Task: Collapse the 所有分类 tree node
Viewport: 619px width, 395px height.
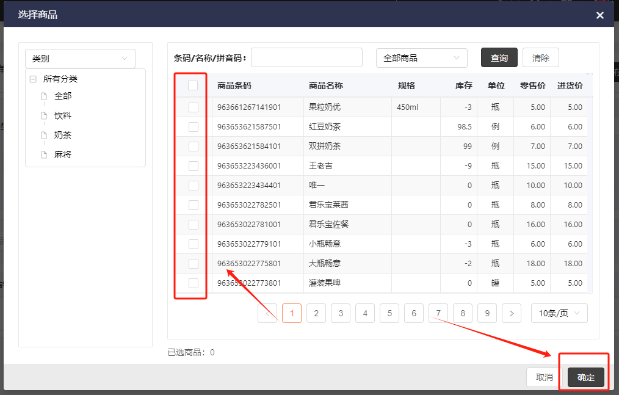Action: coord(33,79)
